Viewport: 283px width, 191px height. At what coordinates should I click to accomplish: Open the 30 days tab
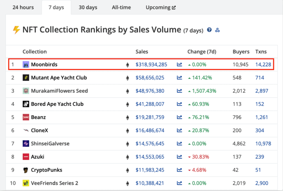pos(88,7)
